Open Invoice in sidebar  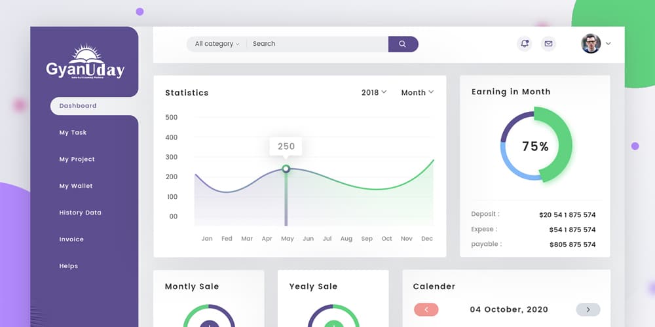[x=71, y=239]
